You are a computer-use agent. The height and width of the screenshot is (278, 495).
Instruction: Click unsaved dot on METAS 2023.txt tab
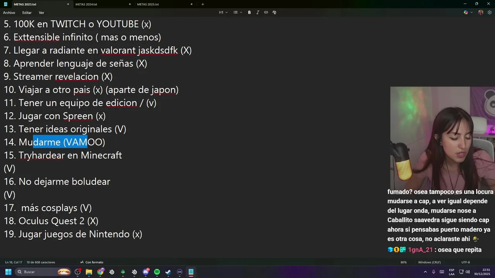pos(68,4)
